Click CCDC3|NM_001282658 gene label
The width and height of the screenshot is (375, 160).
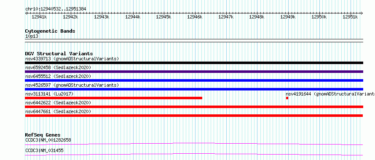click(48, 140)
